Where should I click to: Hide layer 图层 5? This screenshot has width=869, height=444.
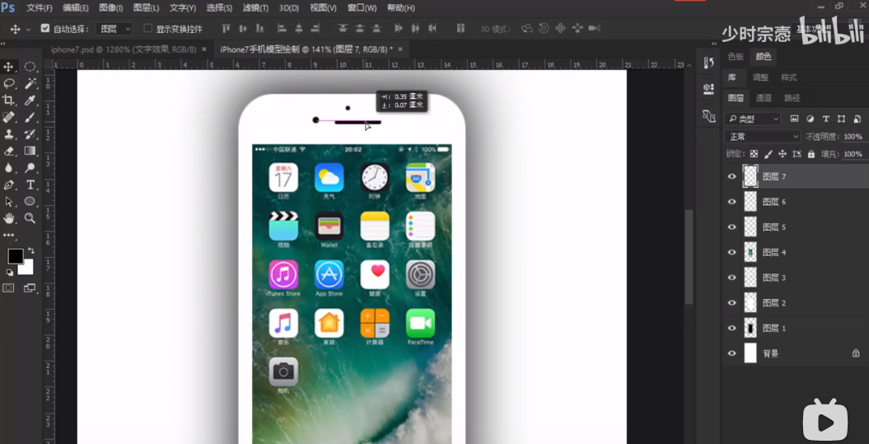pyautogui.click(x=732, y=227)
